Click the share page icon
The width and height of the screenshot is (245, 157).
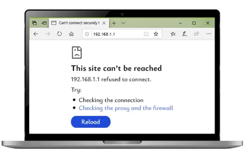pyautogui.click(x=196, y=34)
